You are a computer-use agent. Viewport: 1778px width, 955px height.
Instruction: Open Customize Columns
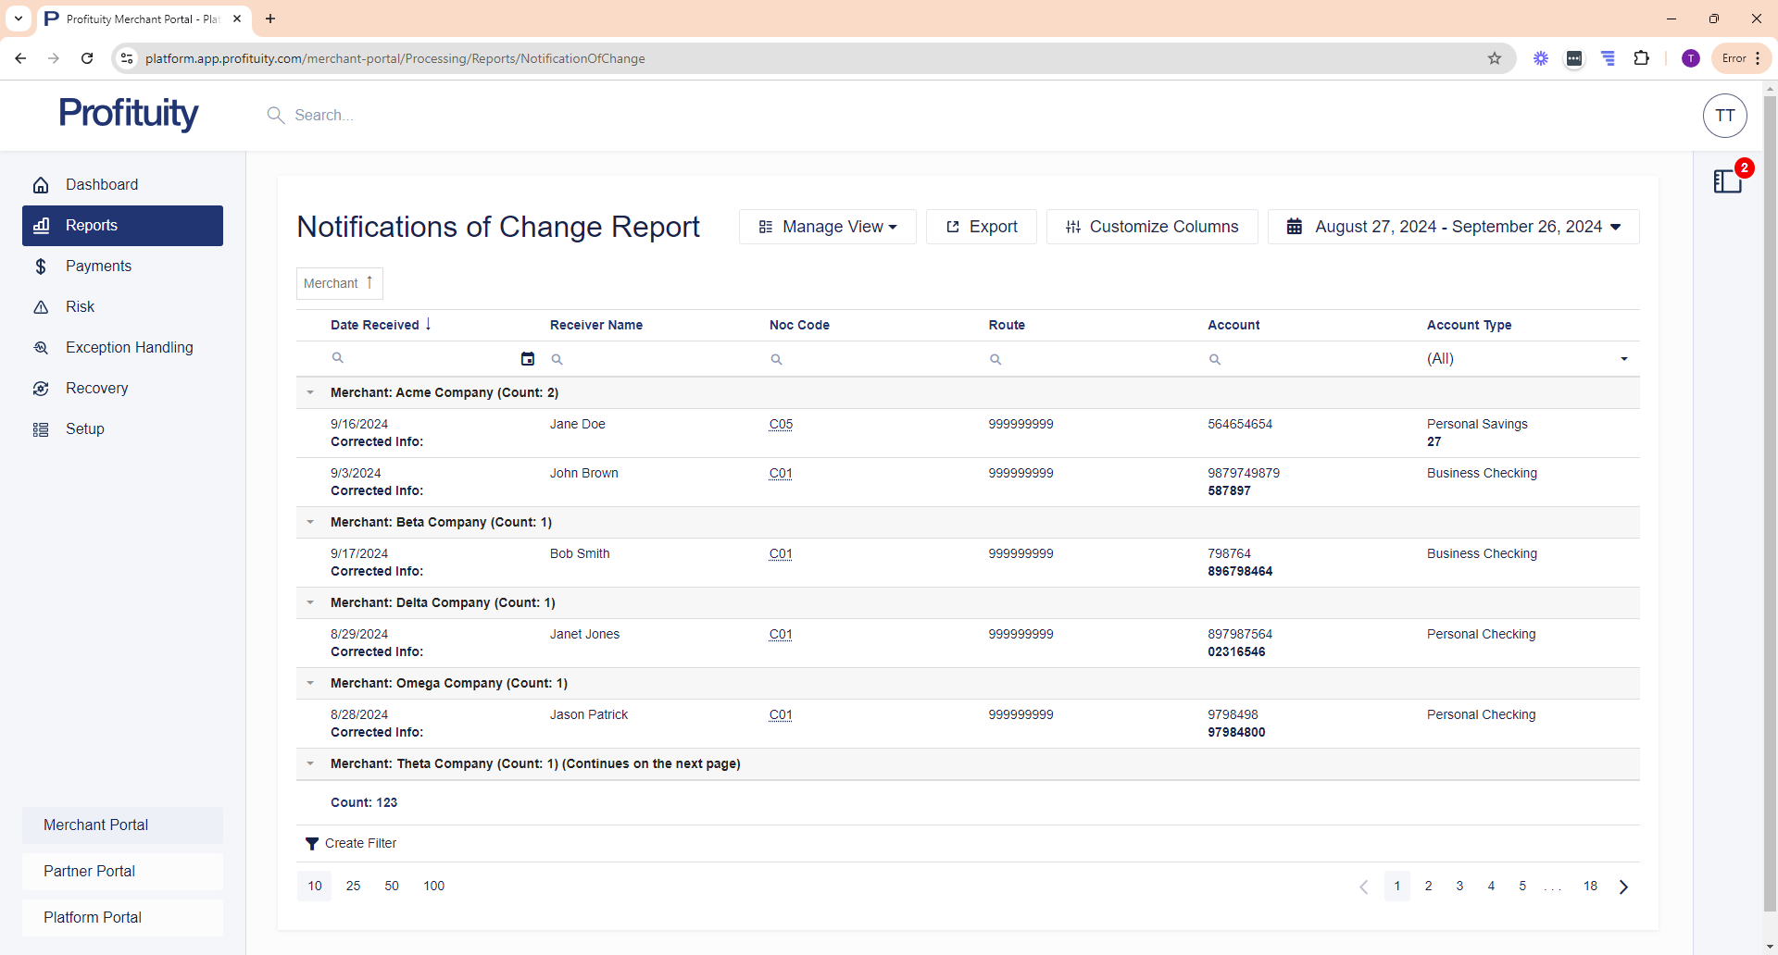click(x=1152, y=227)
